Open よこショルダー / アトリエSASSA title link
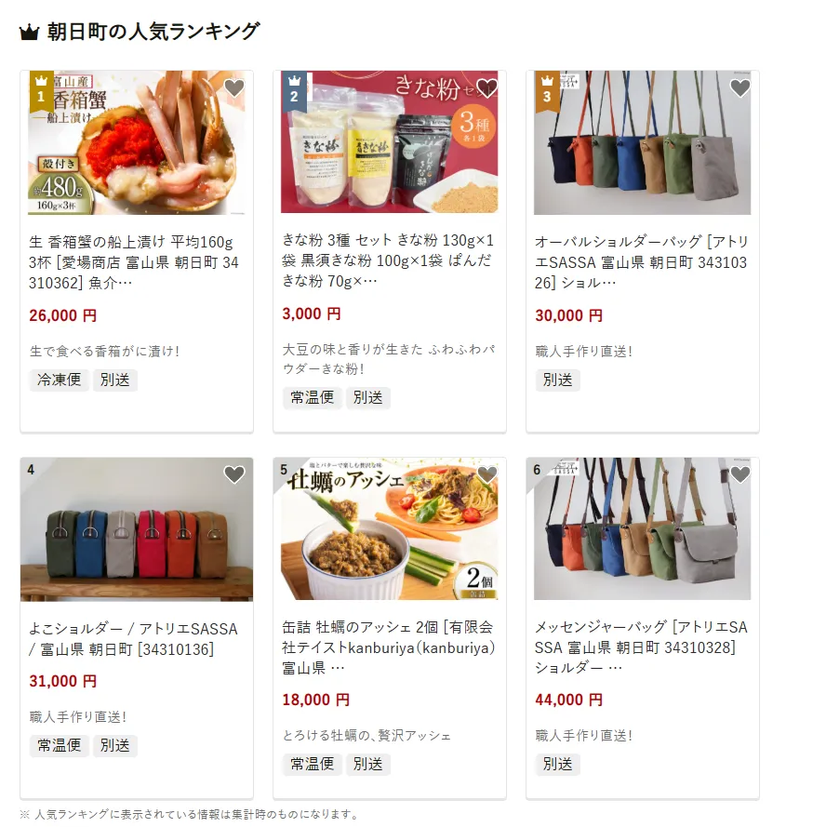The height and width of the screenshot is (827, 826). (133, 639)
